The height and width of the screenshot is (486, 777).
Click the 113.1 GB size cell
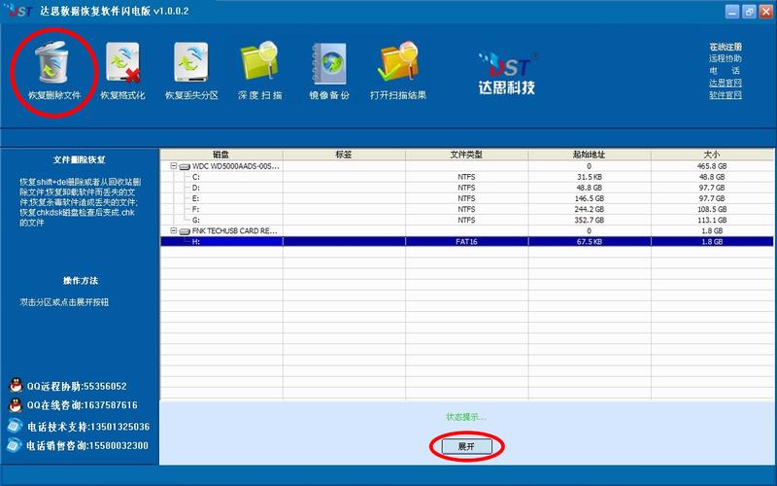coord(712,221)
